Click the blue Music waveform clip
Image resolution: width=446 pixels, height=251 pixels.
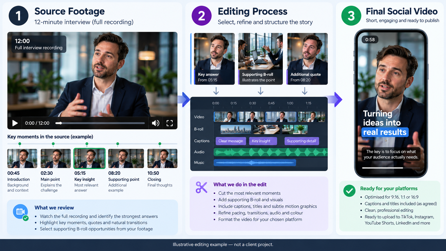pos(255,163)
